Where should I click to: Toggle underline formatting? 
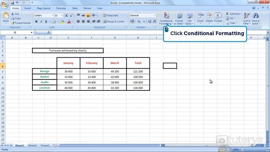tap(46, 22)
